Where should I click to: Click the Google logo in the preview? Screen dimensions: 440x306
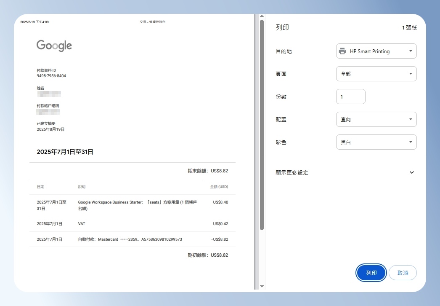[54, 46]
